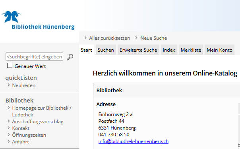The height and width of the screenshot is (149, 240).
Task: Open the Anschaffungsvorschlag link
Action: pyautogui.click(x=38, y=122)
